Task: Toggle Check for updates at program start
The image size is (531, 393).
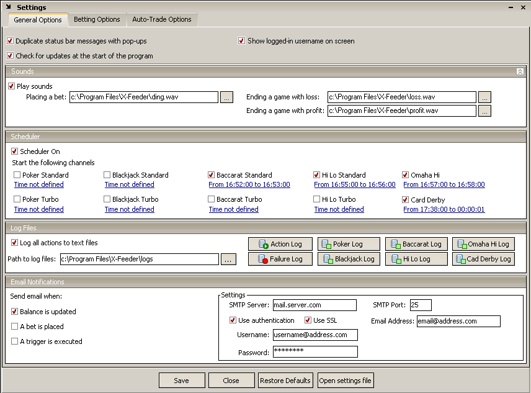Action: coord(10,55)
